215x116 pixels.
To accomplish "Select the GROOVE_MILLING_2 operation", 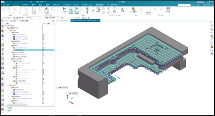I will pyautogui.click(x=21, y=57).
